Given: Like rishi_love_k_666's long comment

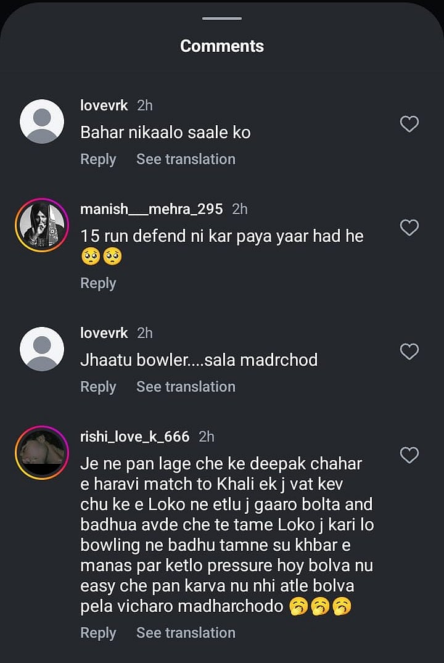Looking at the screenshot, I should [x=409, y=455].
